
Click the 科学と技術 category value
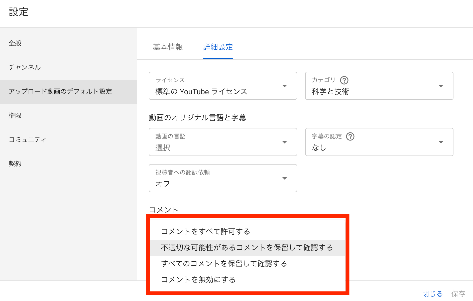(x=330, y=92)
